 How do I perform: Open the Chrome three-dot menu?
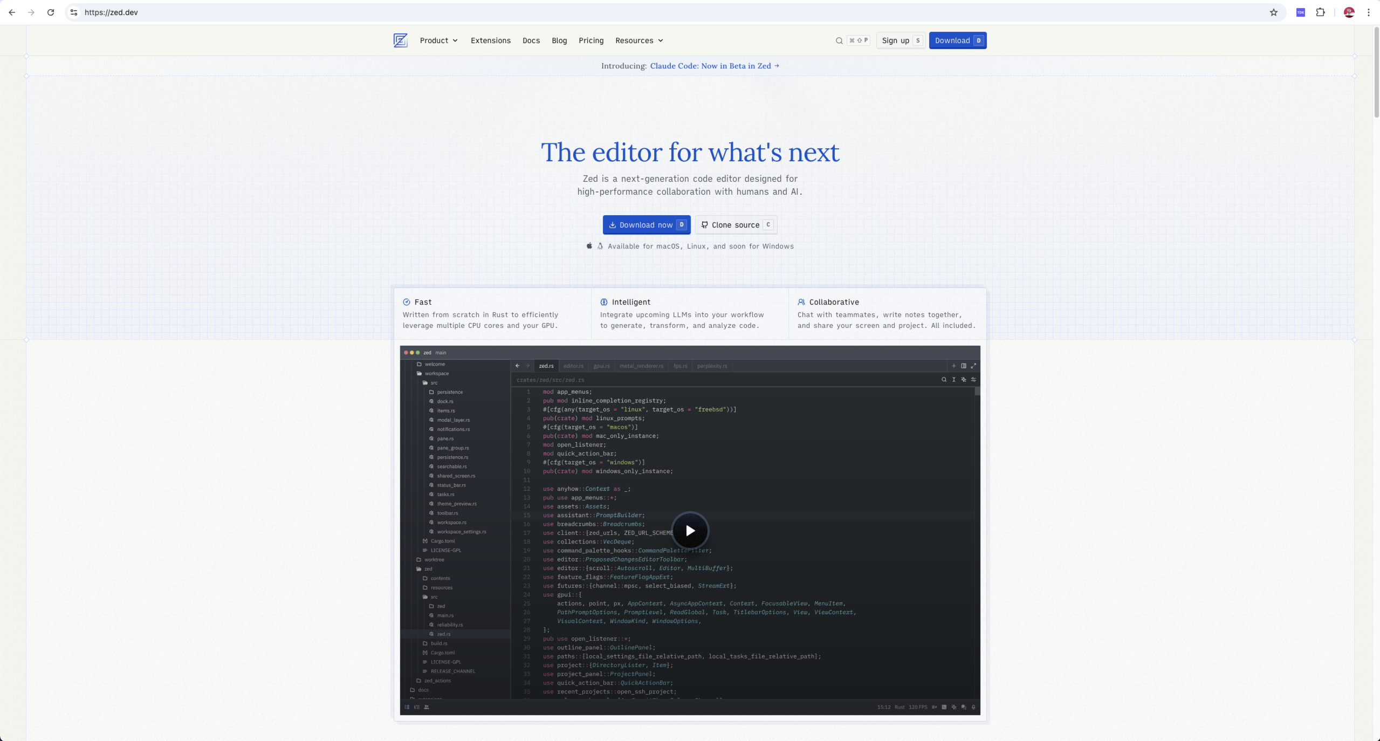[1368, 12]
